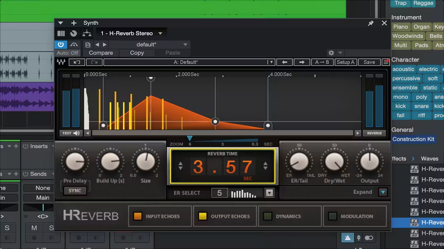The height and width of the screenshot is (249, 444).
Task: Open the Waves hamburger menu icon
Action: 386,62
